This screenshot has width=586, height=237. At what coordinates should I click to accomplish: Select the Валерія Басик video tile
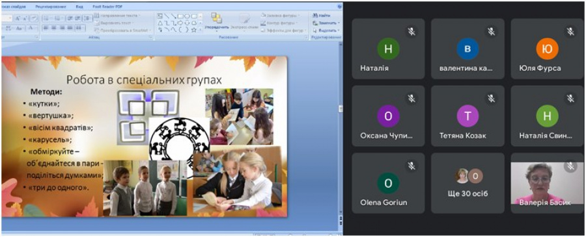tap(547, 182)
